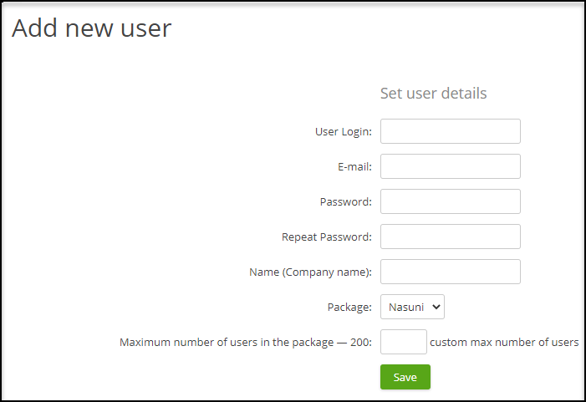Click the Name (Company name) text field
The height and width of the screenshot is (402, 586).
pos(450,272)
